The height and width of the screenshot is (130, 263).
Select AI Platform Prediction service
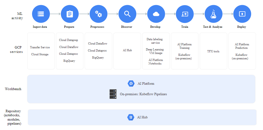coord(242,46)
